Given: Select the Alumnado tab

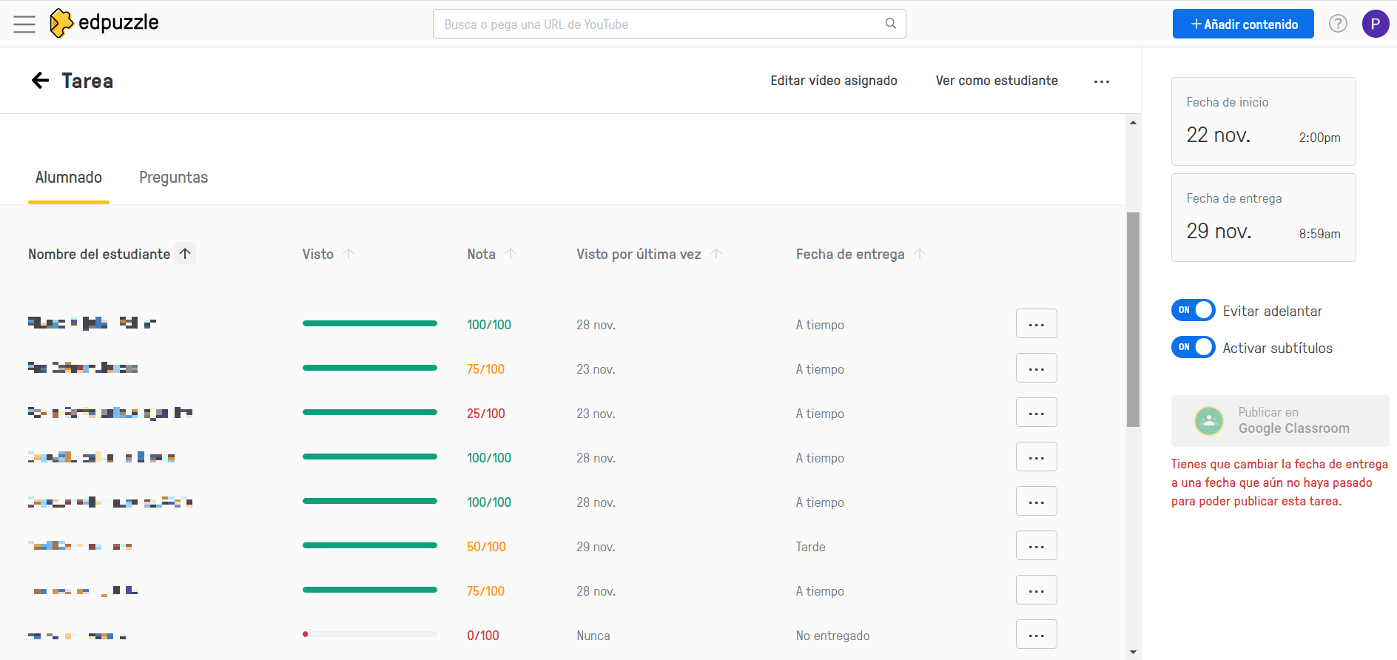Looking at the screenshot, I should pos(69,178).
